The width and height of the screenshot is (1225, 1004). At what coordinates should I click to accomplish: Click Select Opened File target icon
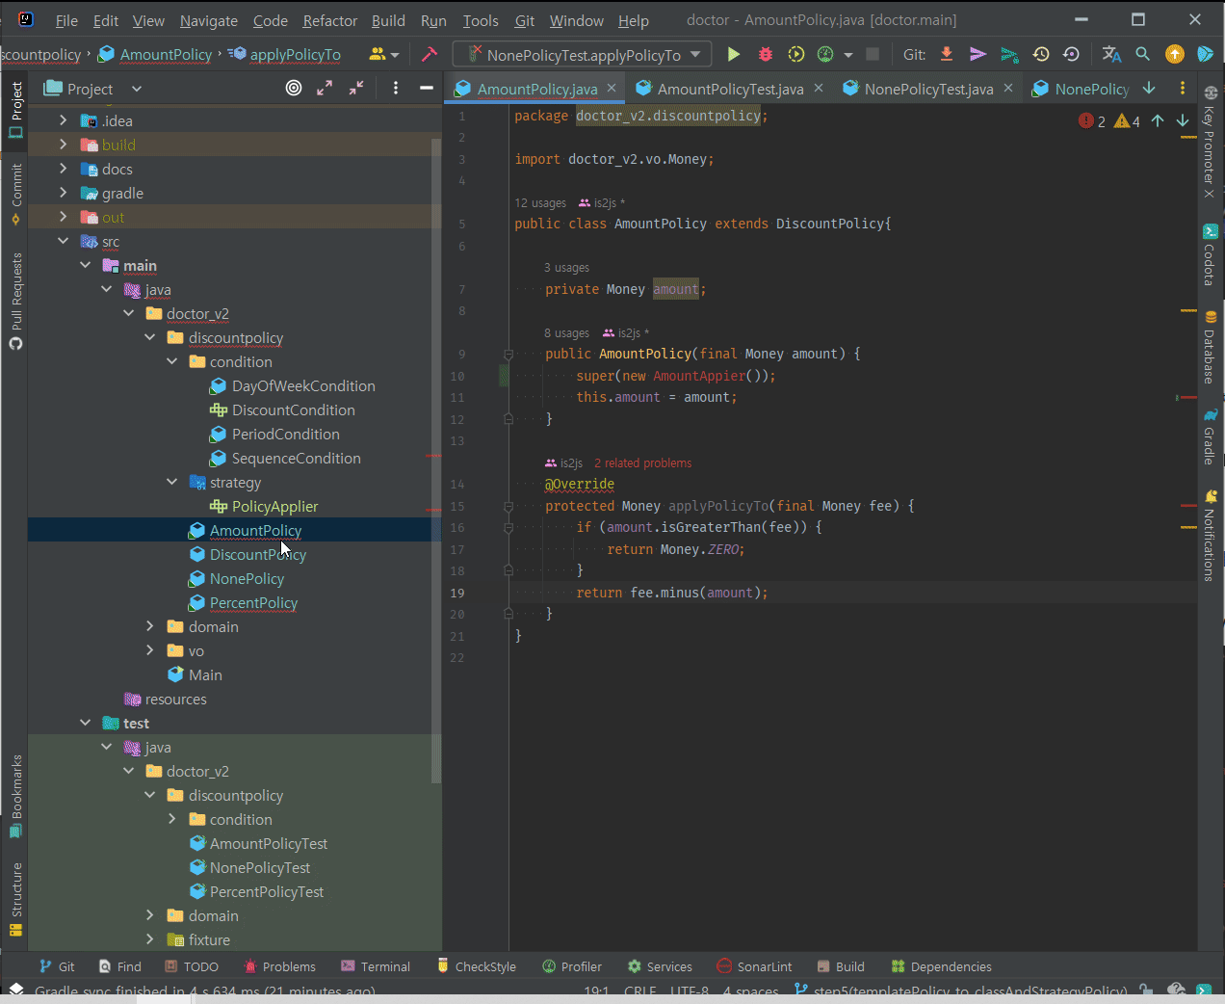tap(294, 89)
